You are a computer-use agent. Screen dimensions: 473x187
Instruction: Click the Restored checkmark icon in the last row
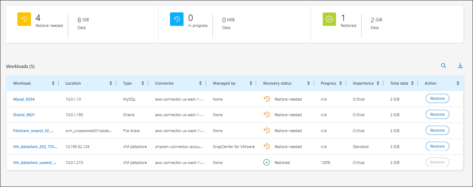click(266, 162)
